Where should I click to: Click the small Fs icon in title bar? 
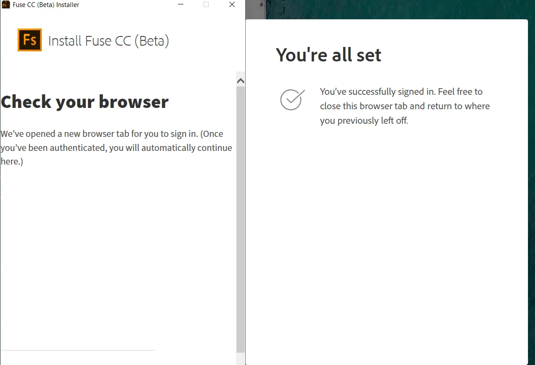coord(6,5)
